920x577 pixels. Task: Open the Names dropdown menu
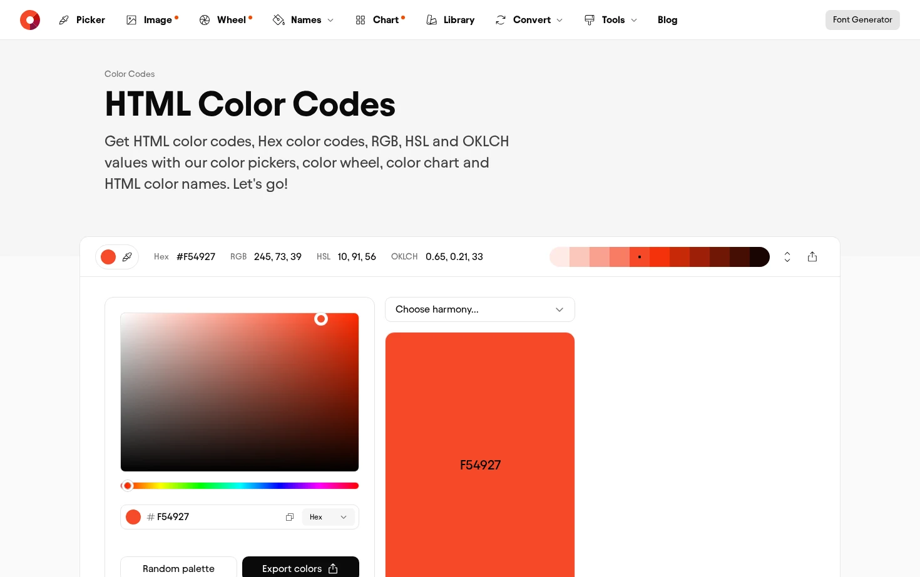[304, 20]
